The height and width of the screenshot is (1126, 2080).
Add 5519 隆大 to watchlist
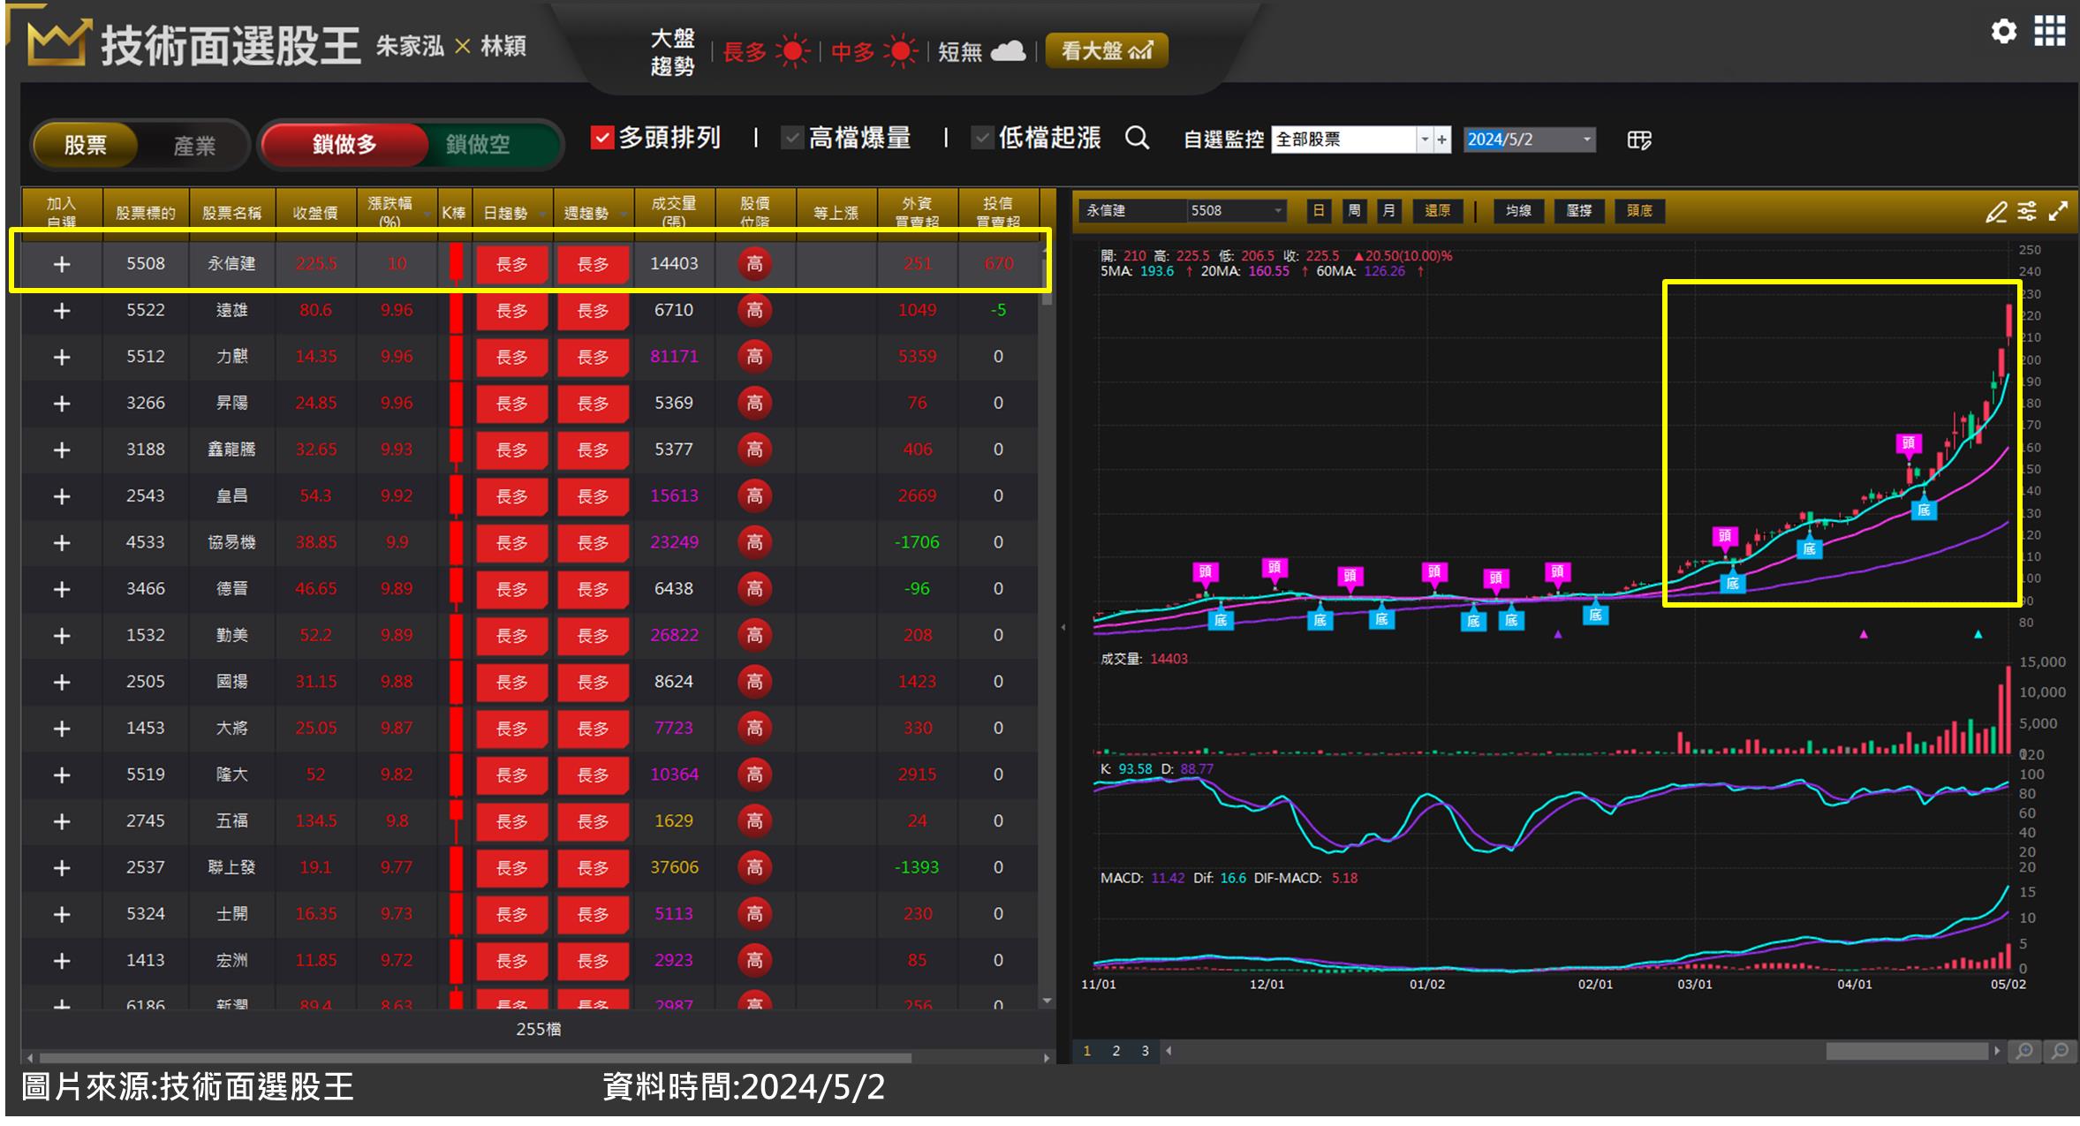coord(61,775)
